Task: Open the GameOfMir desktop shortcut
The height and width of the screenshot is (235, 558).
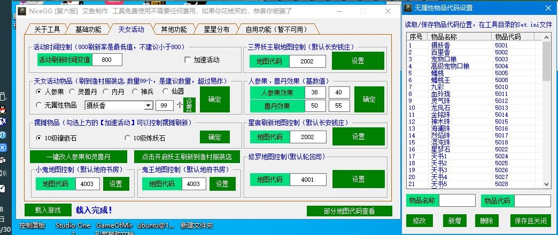Action: point(113,225)
